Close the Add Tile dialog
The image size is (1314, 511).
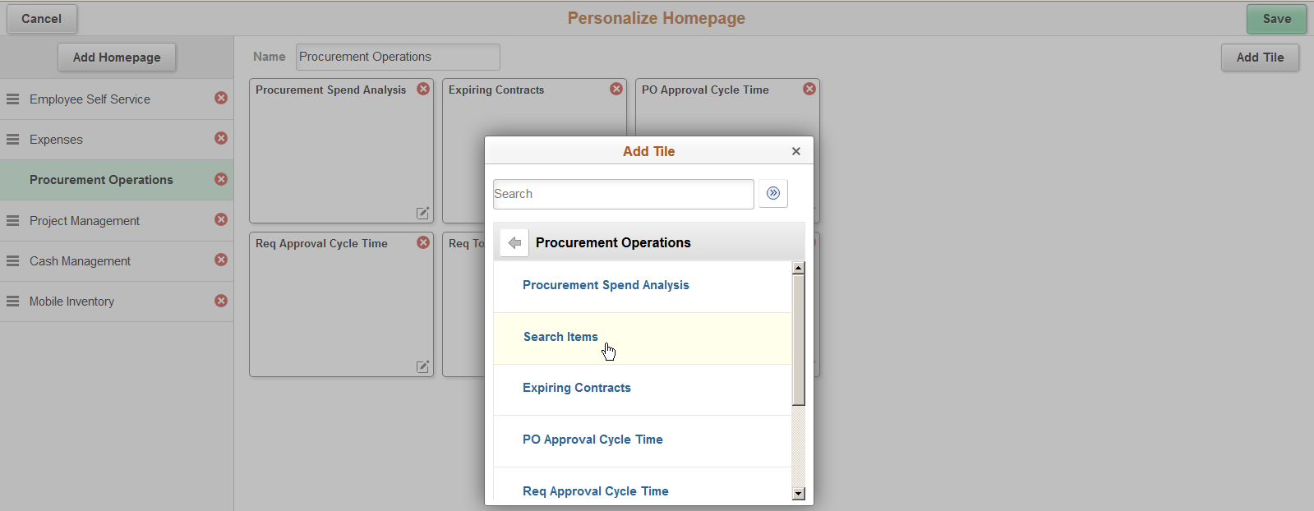tap(795, 151)
